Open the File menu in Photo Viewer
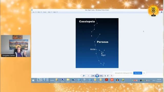Viewport: 164px width, 92px height. (x=34, y=12)
